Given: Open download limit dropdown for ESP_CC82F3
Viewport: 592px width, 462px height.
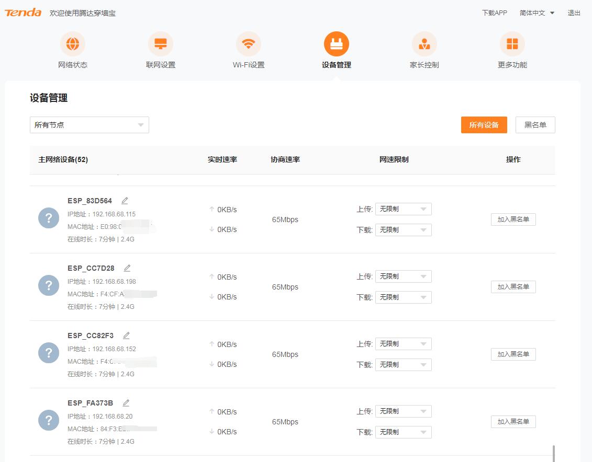Looking at the screenshot, I should [x=403, y=365].
